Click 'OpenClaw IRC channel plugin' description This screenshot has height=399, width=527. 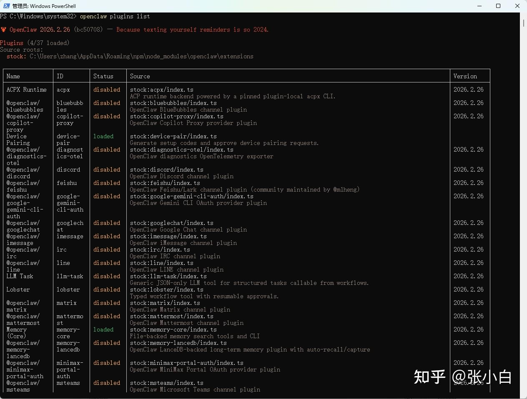coord(175,256)
